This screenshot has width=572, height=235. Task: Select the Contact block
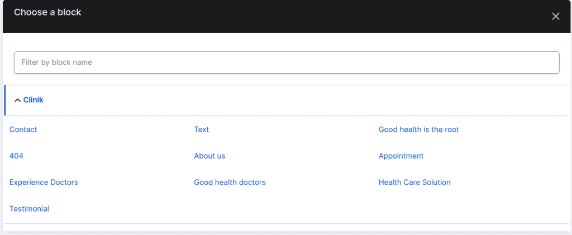(x=23, y=130)
